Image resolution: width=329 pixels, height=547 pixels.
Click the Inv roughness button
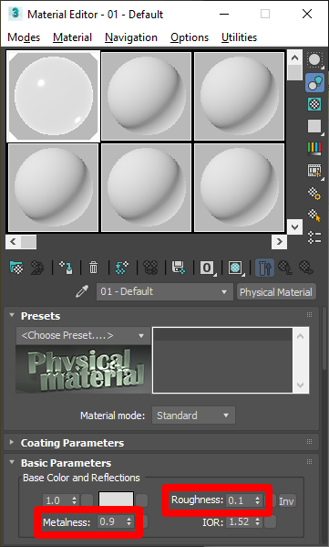click(286, 501)
